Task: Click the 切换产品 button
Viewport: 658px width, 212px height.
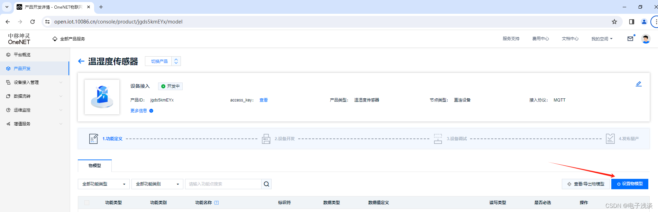Action: pyautogui.click(x=159, y=61)
